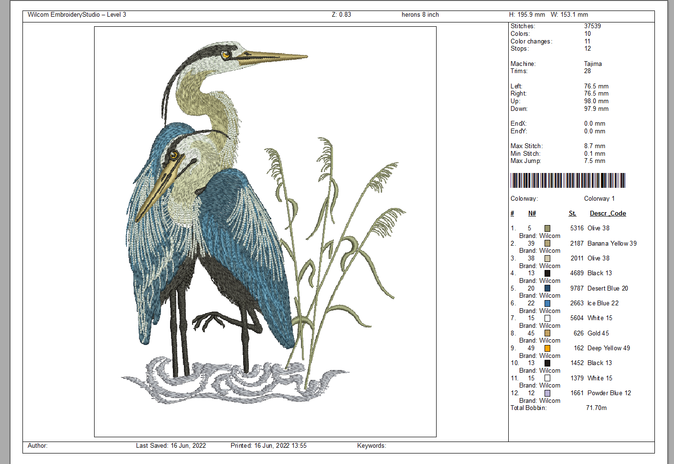Click the Total Bobbin value '71.70m'

596,408
